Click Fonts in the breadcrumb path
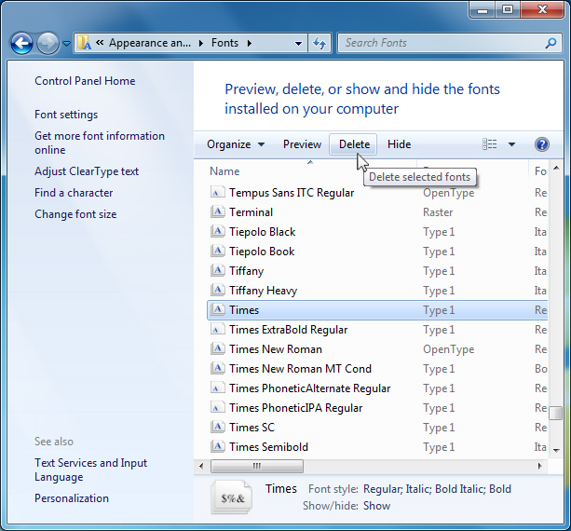Viewport: 571px width, 531px height. [224, 43]
